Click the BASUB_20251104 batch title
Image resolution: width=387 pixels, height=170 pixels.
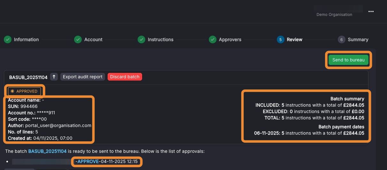(x=28, y=77)
